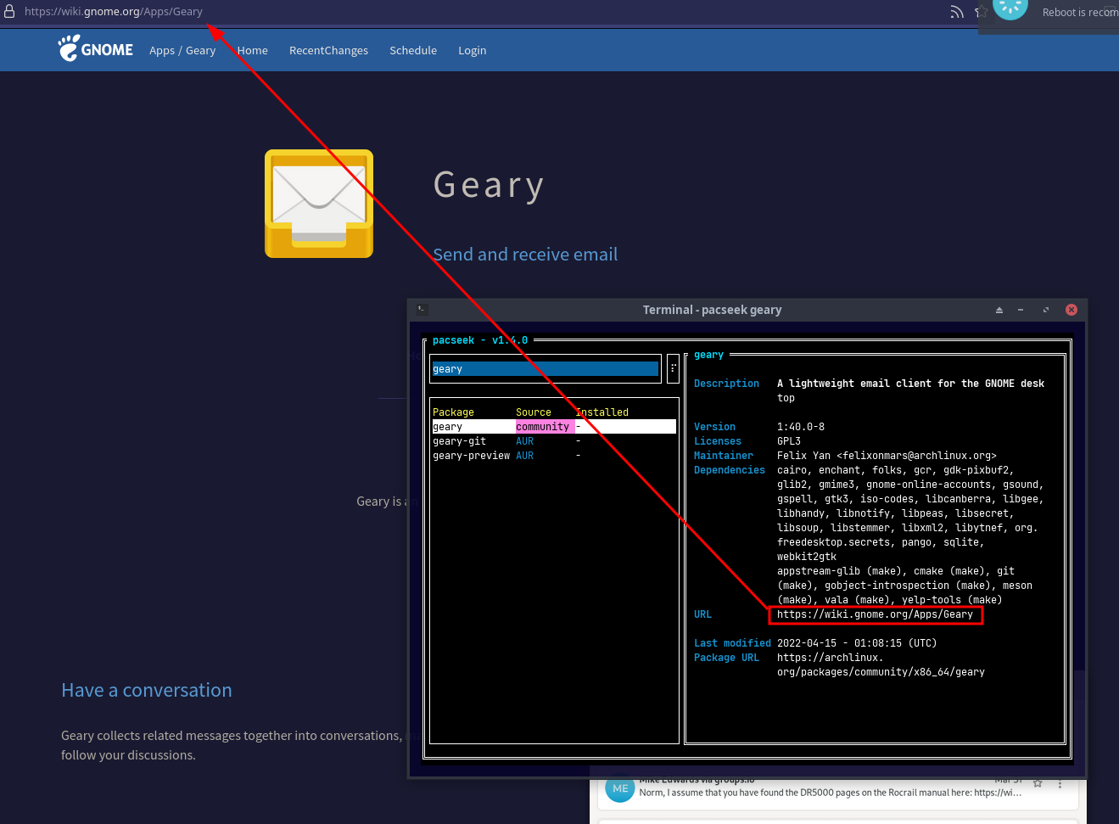Click the RSS feed icon in the address bar
The image size is (1119, 824).
(957, 12)
